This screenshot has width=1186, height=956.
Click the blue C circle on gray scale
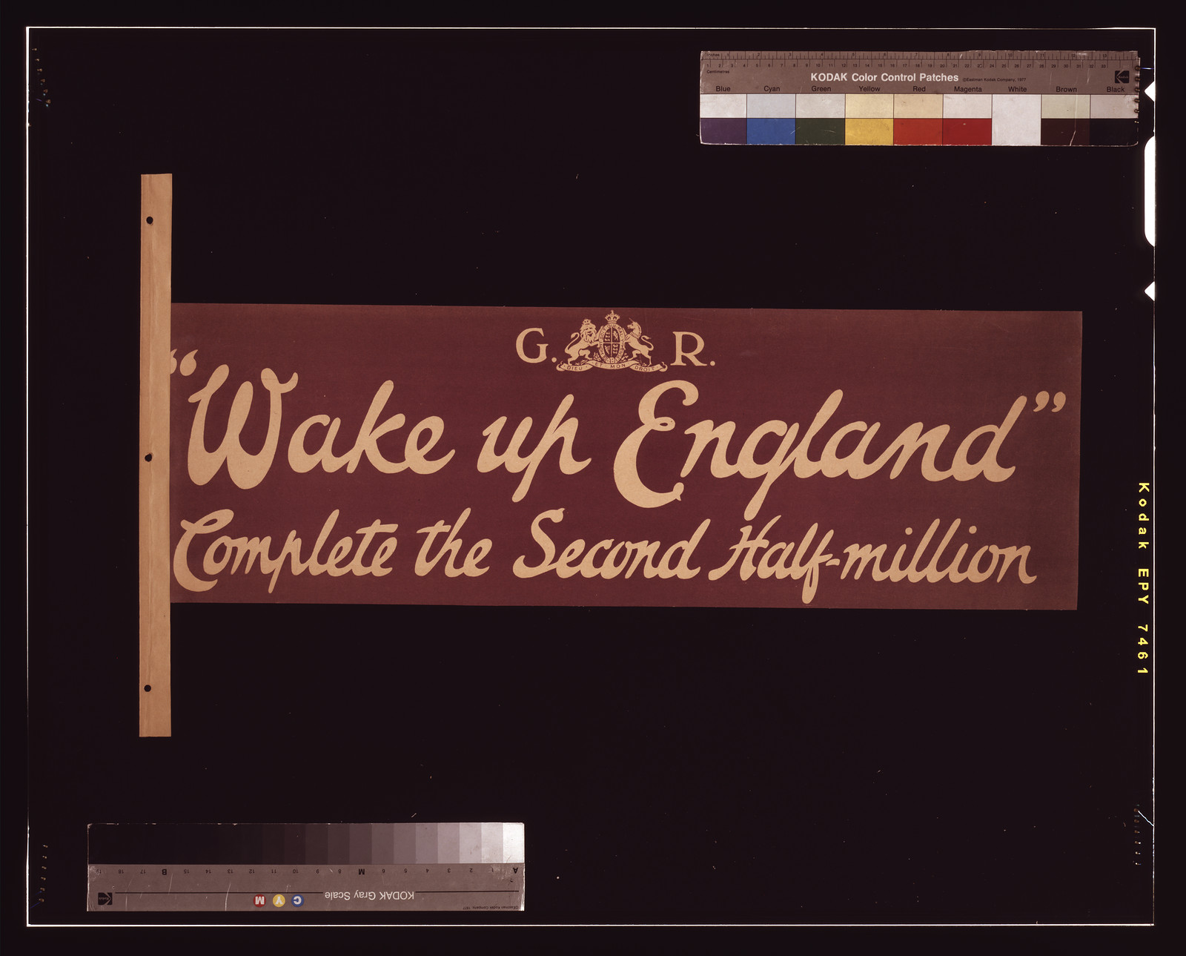point(297,900)
